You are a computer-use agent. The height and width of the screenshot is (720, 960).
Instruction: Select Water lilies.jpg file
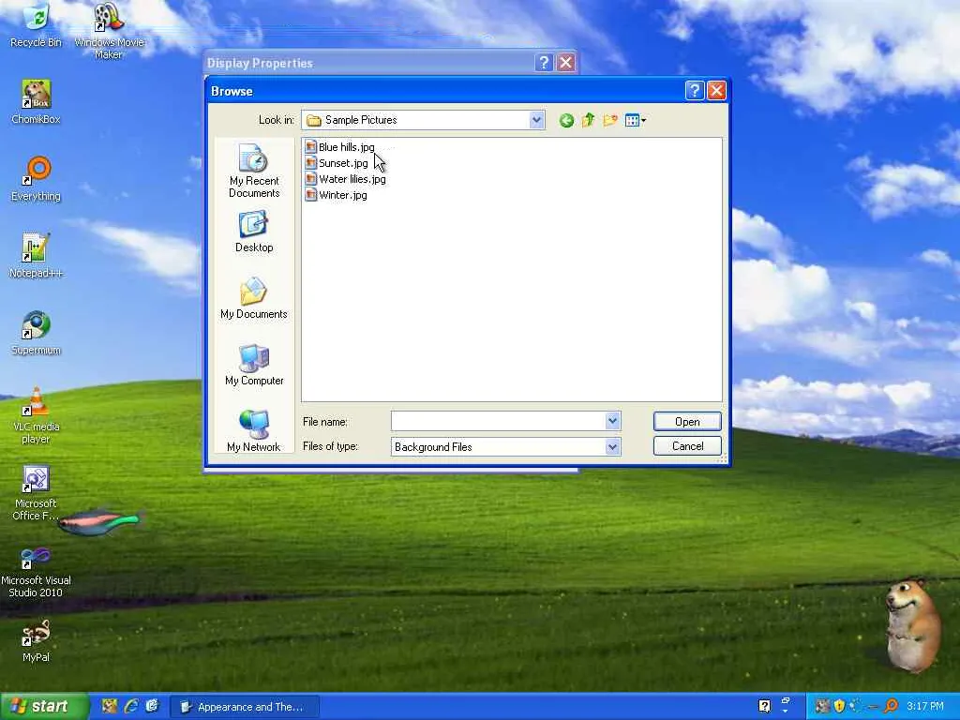point(345,179)
